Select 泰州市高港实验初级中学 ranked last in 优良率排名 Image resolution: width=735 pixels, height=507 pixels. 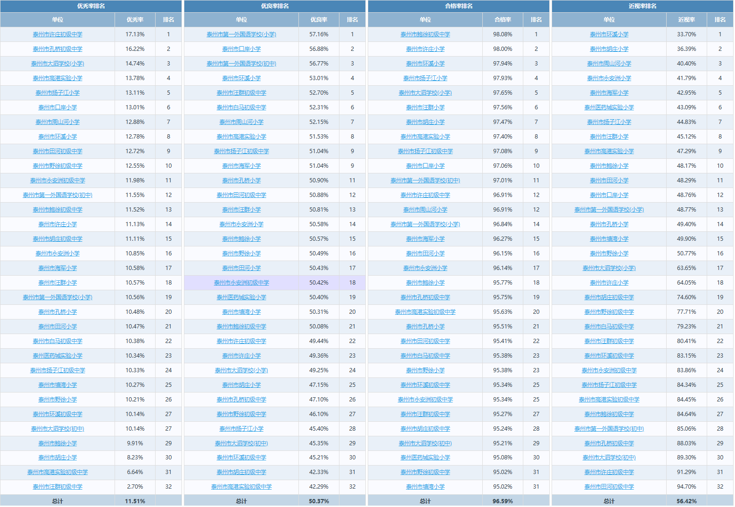tap(241, 487)
